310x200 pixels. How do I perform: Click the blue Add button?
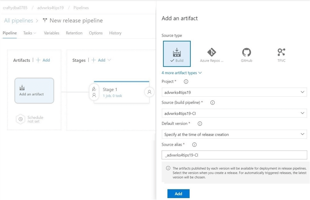(x=178, y=193)
